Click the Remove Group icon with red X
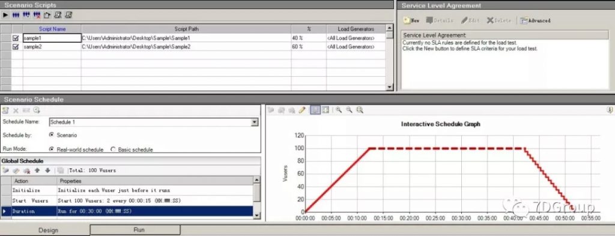This screenshot has width=615, height=236. tap(37, 15)
